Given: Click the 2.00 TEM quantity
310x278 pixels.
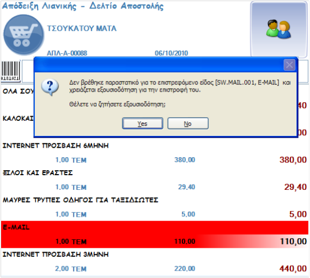Looking at the screenshot, I should pos(71,269).
